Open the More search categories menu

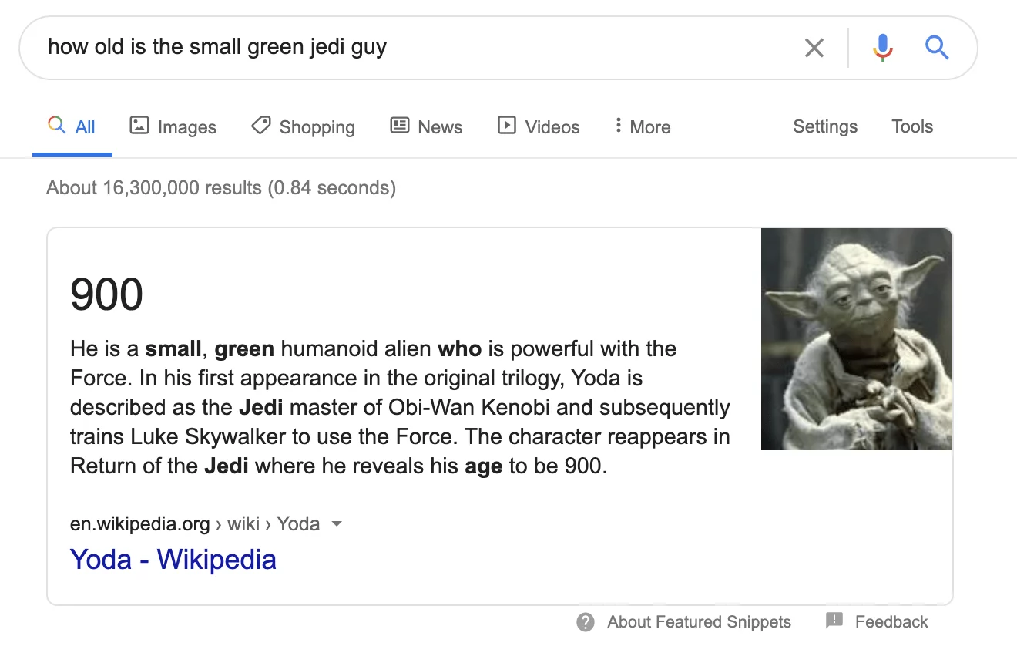[641, 126]
